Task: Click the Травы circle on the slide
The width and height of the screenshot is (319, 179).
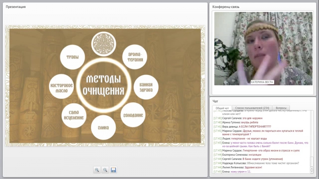Action: click(x=73, y=57)
